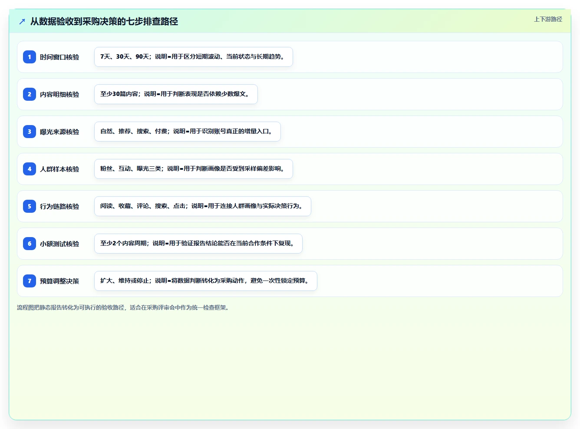Select the 时间窗口核验 step label
Viewport: 580px width, 429px height.
click(59, 57)
